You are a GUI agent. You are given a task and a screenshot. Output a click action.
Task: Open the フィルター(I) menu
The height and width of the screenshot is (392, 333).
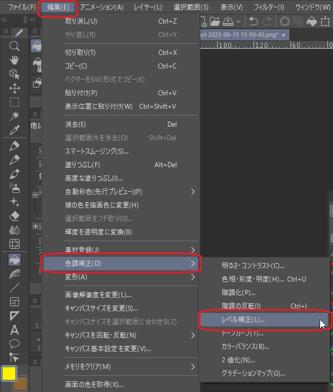pyautogui.click(x=269, y=7)
